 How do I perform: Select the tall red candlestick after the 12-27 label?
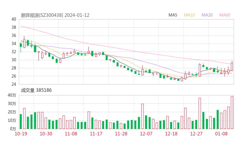pyautogui.click(x=200, y=70)
